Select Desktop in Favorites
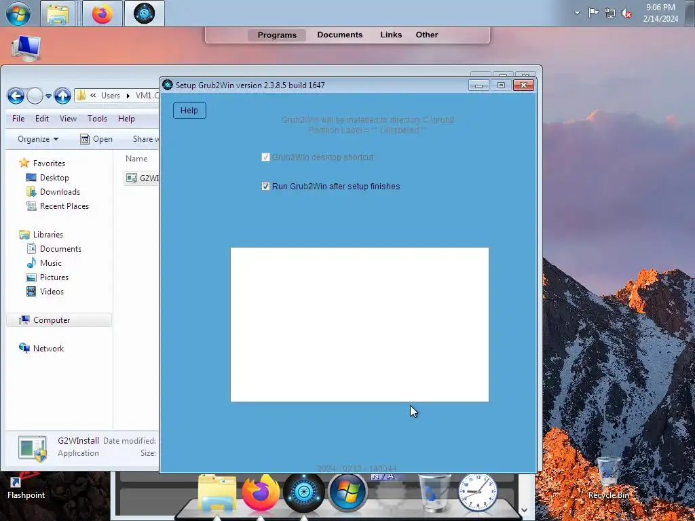The width and height of the screenshot is (695, 521). 48,178
